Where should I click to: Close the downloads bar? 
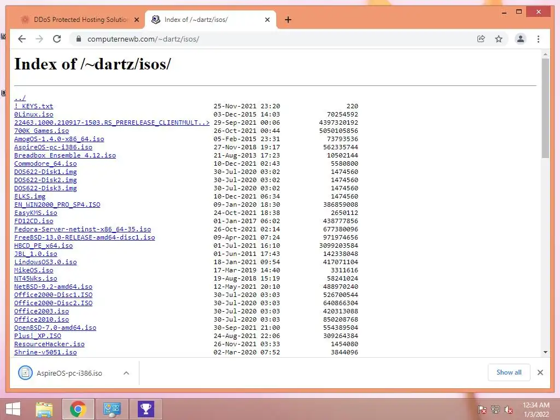(x=540, y=372)
